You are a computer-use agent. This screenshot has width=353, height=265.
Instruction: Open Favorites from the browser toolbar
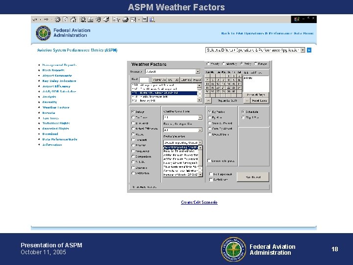pos(91,20)
